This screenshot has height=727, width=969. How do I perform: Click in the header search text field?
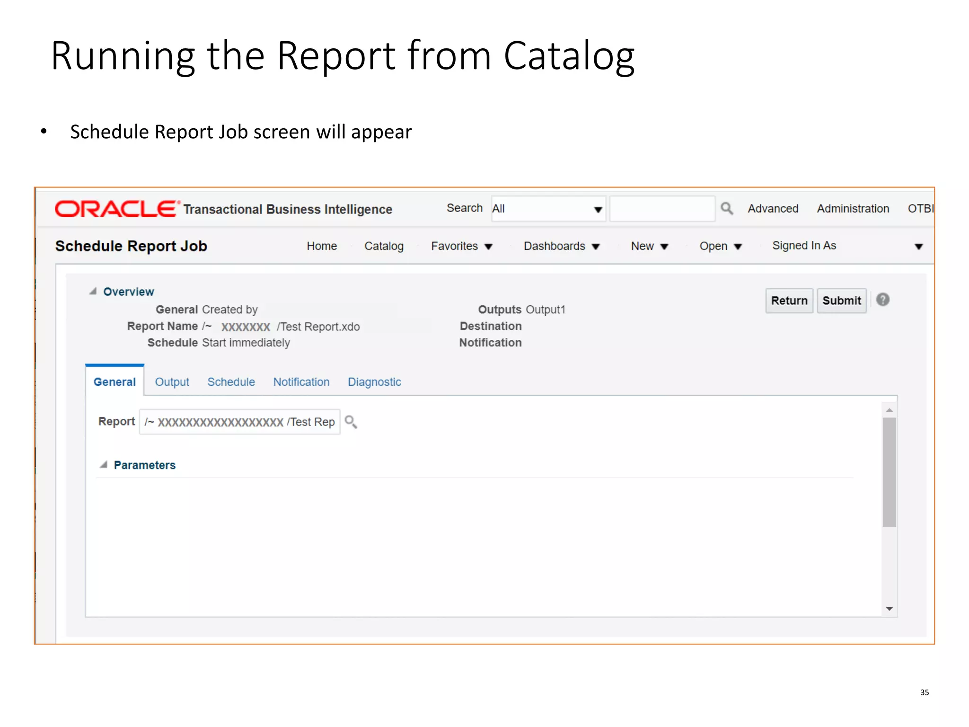pyautogui.click(x=662, y=209)
